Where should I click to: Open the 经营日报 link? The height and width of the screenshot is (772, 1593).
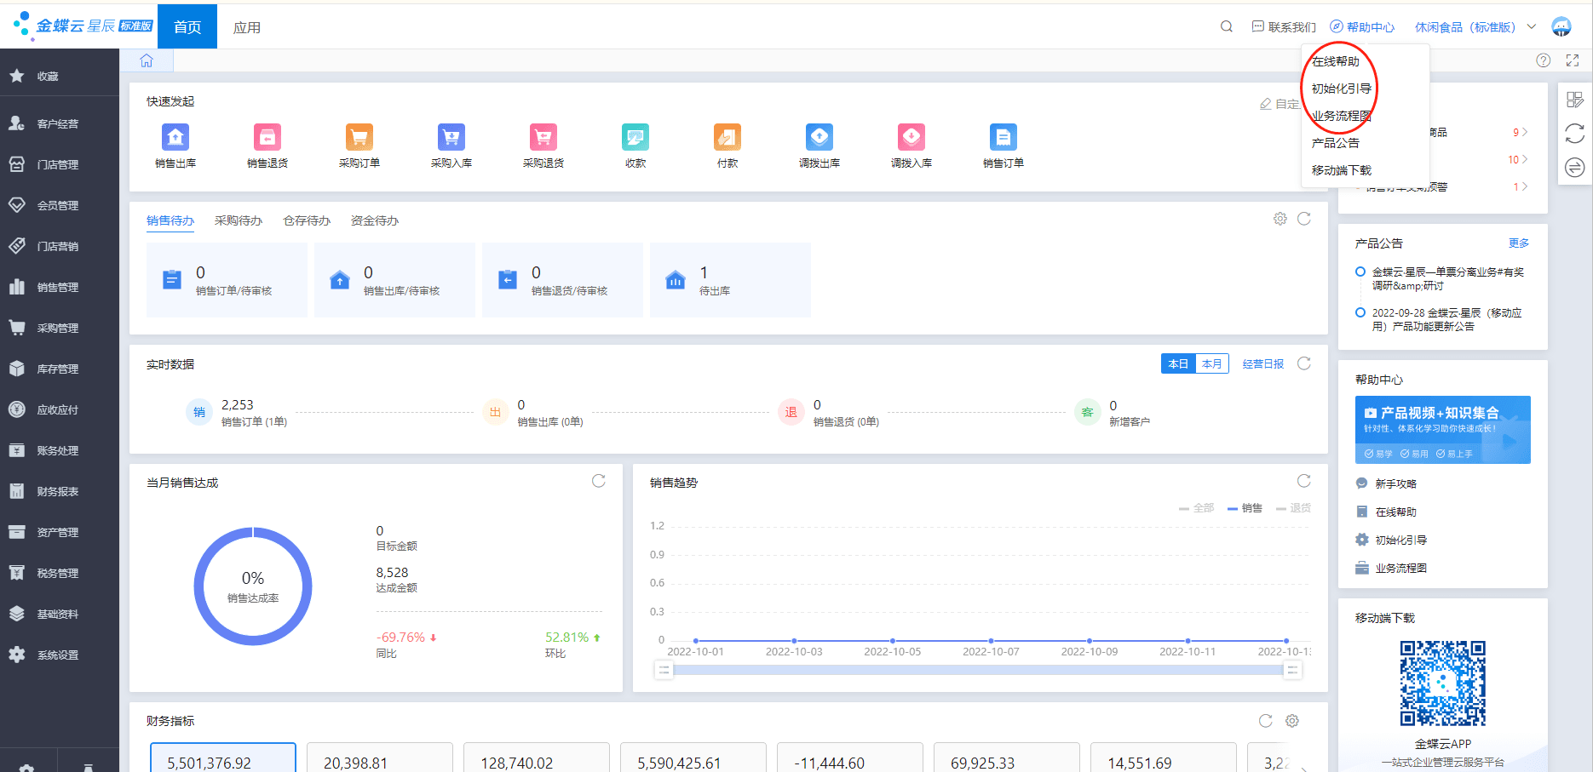(1262, 363)
